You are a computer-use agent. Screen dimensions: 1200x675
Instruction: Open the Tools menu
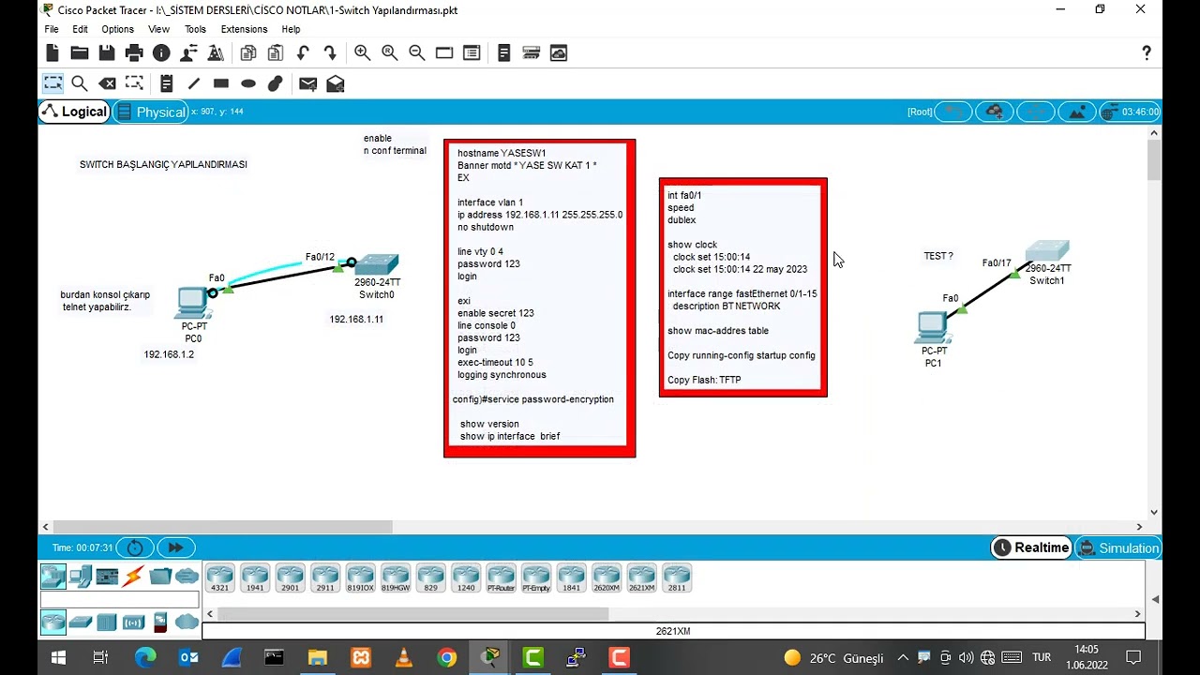click(x=195, y=29)
